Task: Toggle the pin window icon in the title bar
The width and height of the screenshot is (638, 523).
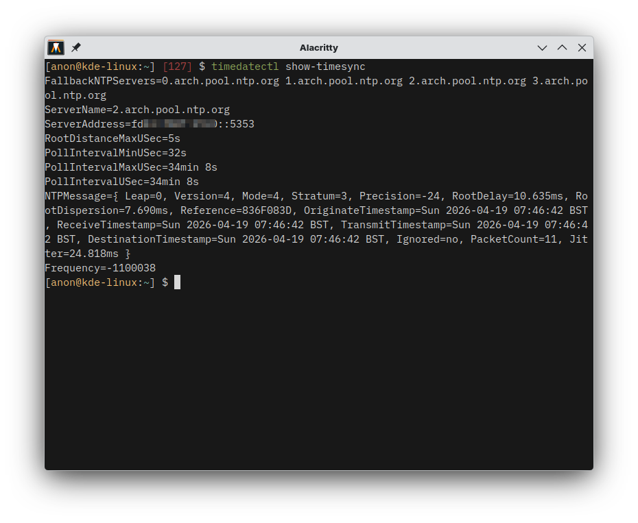Action: (76, 47)
